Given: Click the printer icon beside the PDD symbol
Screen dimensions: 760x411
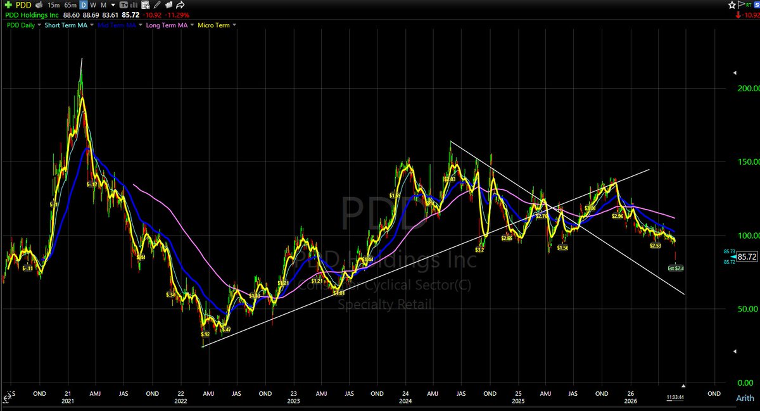Looking at the screenshot, I should [x=39, y=5].
